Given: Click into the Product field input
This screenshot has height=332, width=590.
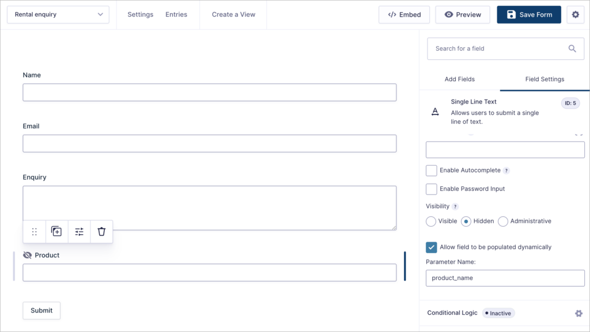Looking at the screenshot, I should [210, 272].
